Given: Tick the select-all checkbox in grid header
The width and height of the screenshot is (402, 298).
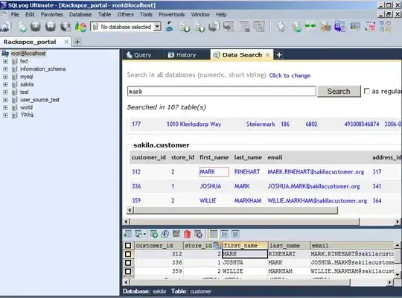Looking at the screenshot, I should coord(128,246).
